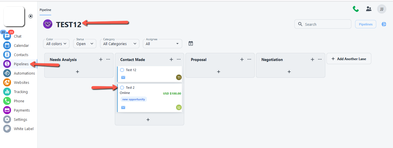Screen dimensions: 393x148
Task: Click the calendar date filter icon
Action: 191,43
